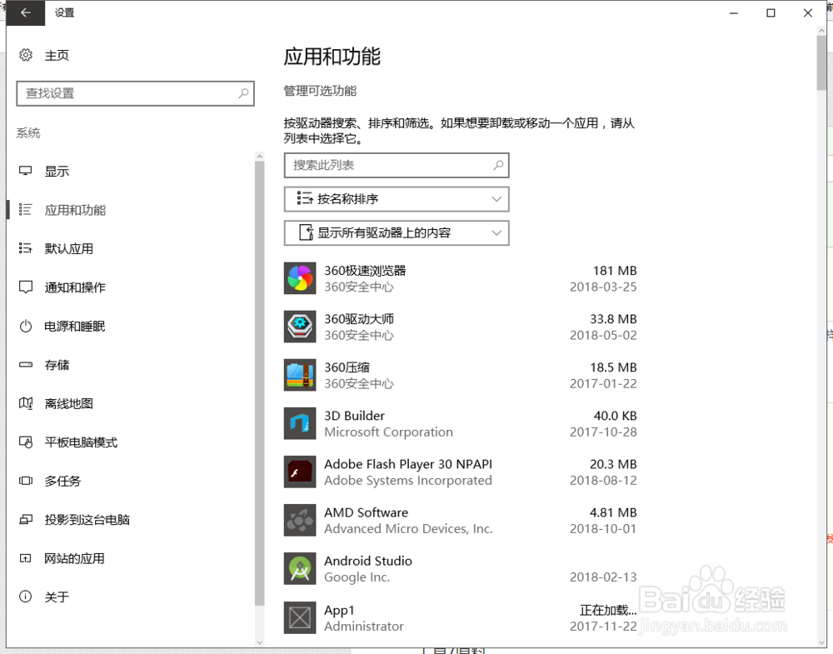Select the 3D Builder app name
Image resolution: width=833 pixels, height=654 pixels.
354,416
